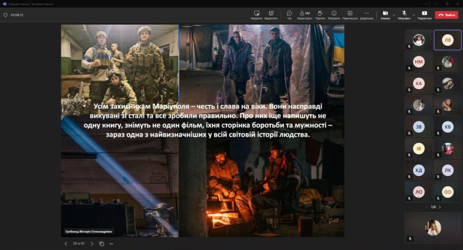Open the meeting Chat panel

[x=289, y=14]
